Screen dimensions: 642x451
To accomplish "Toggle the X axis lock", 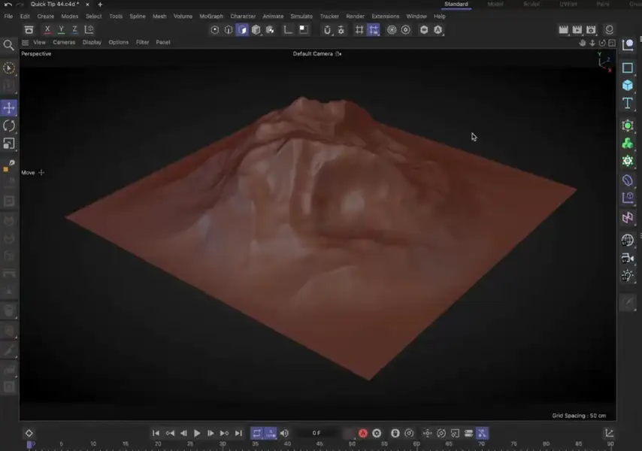I will click(47, 29).
